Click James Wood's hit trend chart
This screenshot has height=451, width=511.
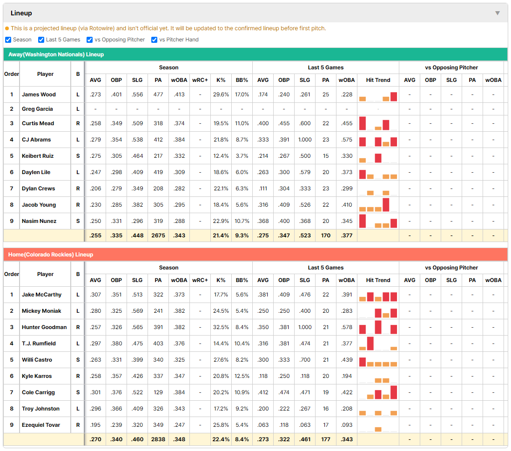coord(378,95)
